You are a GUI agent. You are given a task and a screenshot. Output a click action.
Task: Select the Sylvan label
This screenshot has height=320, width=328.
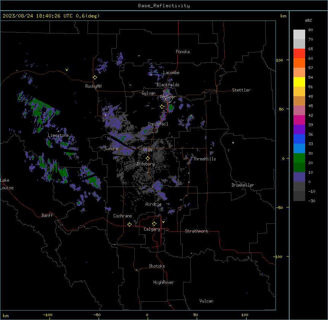pyautogui.click(x=148, y=93)
